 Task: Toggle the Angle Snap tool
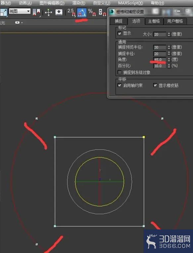click(82, 13)
